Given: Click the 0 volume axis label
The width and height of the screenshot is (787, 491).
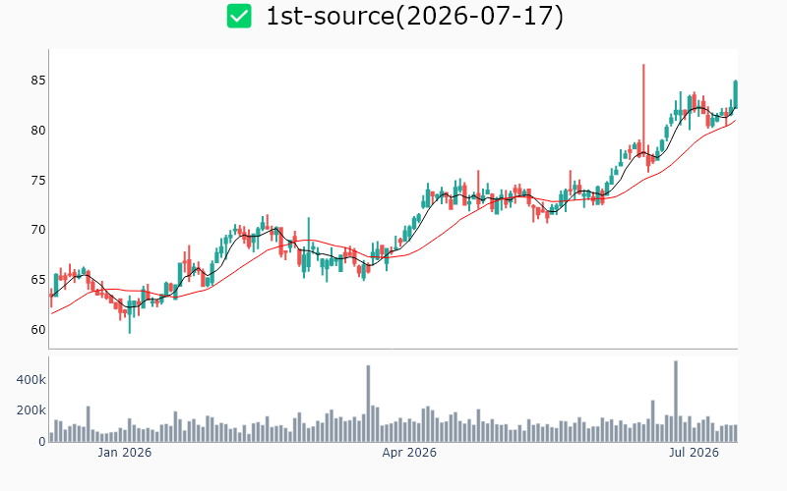Looking at the screenshot, I should coord(42,442).
